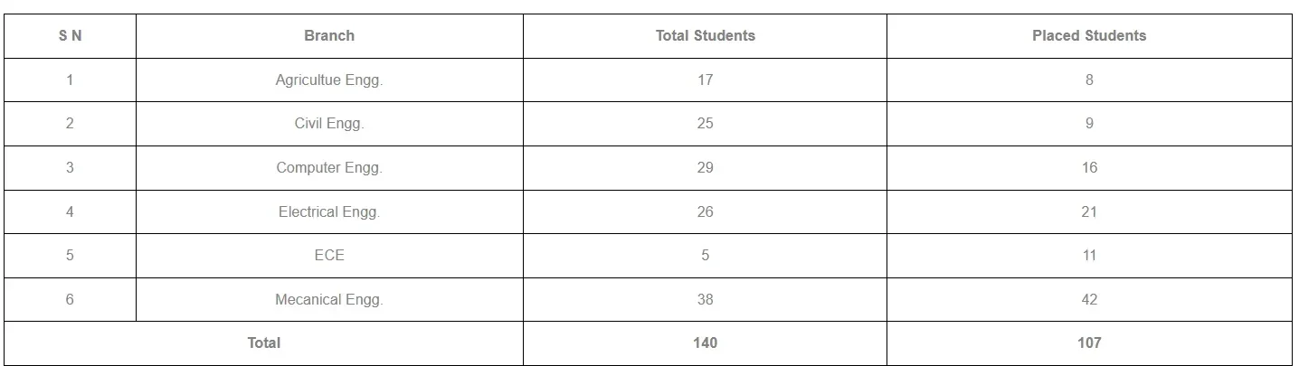The height and width of the screenshot is (366, 1299).
Task: Click the "Placed Students" header cell
Action: (1088, 36)
